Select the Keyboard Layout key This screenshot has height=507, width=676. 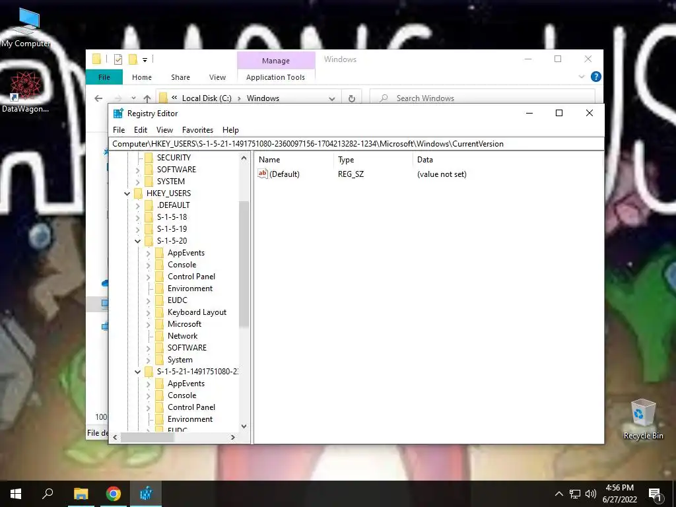[x=197, y=312]
